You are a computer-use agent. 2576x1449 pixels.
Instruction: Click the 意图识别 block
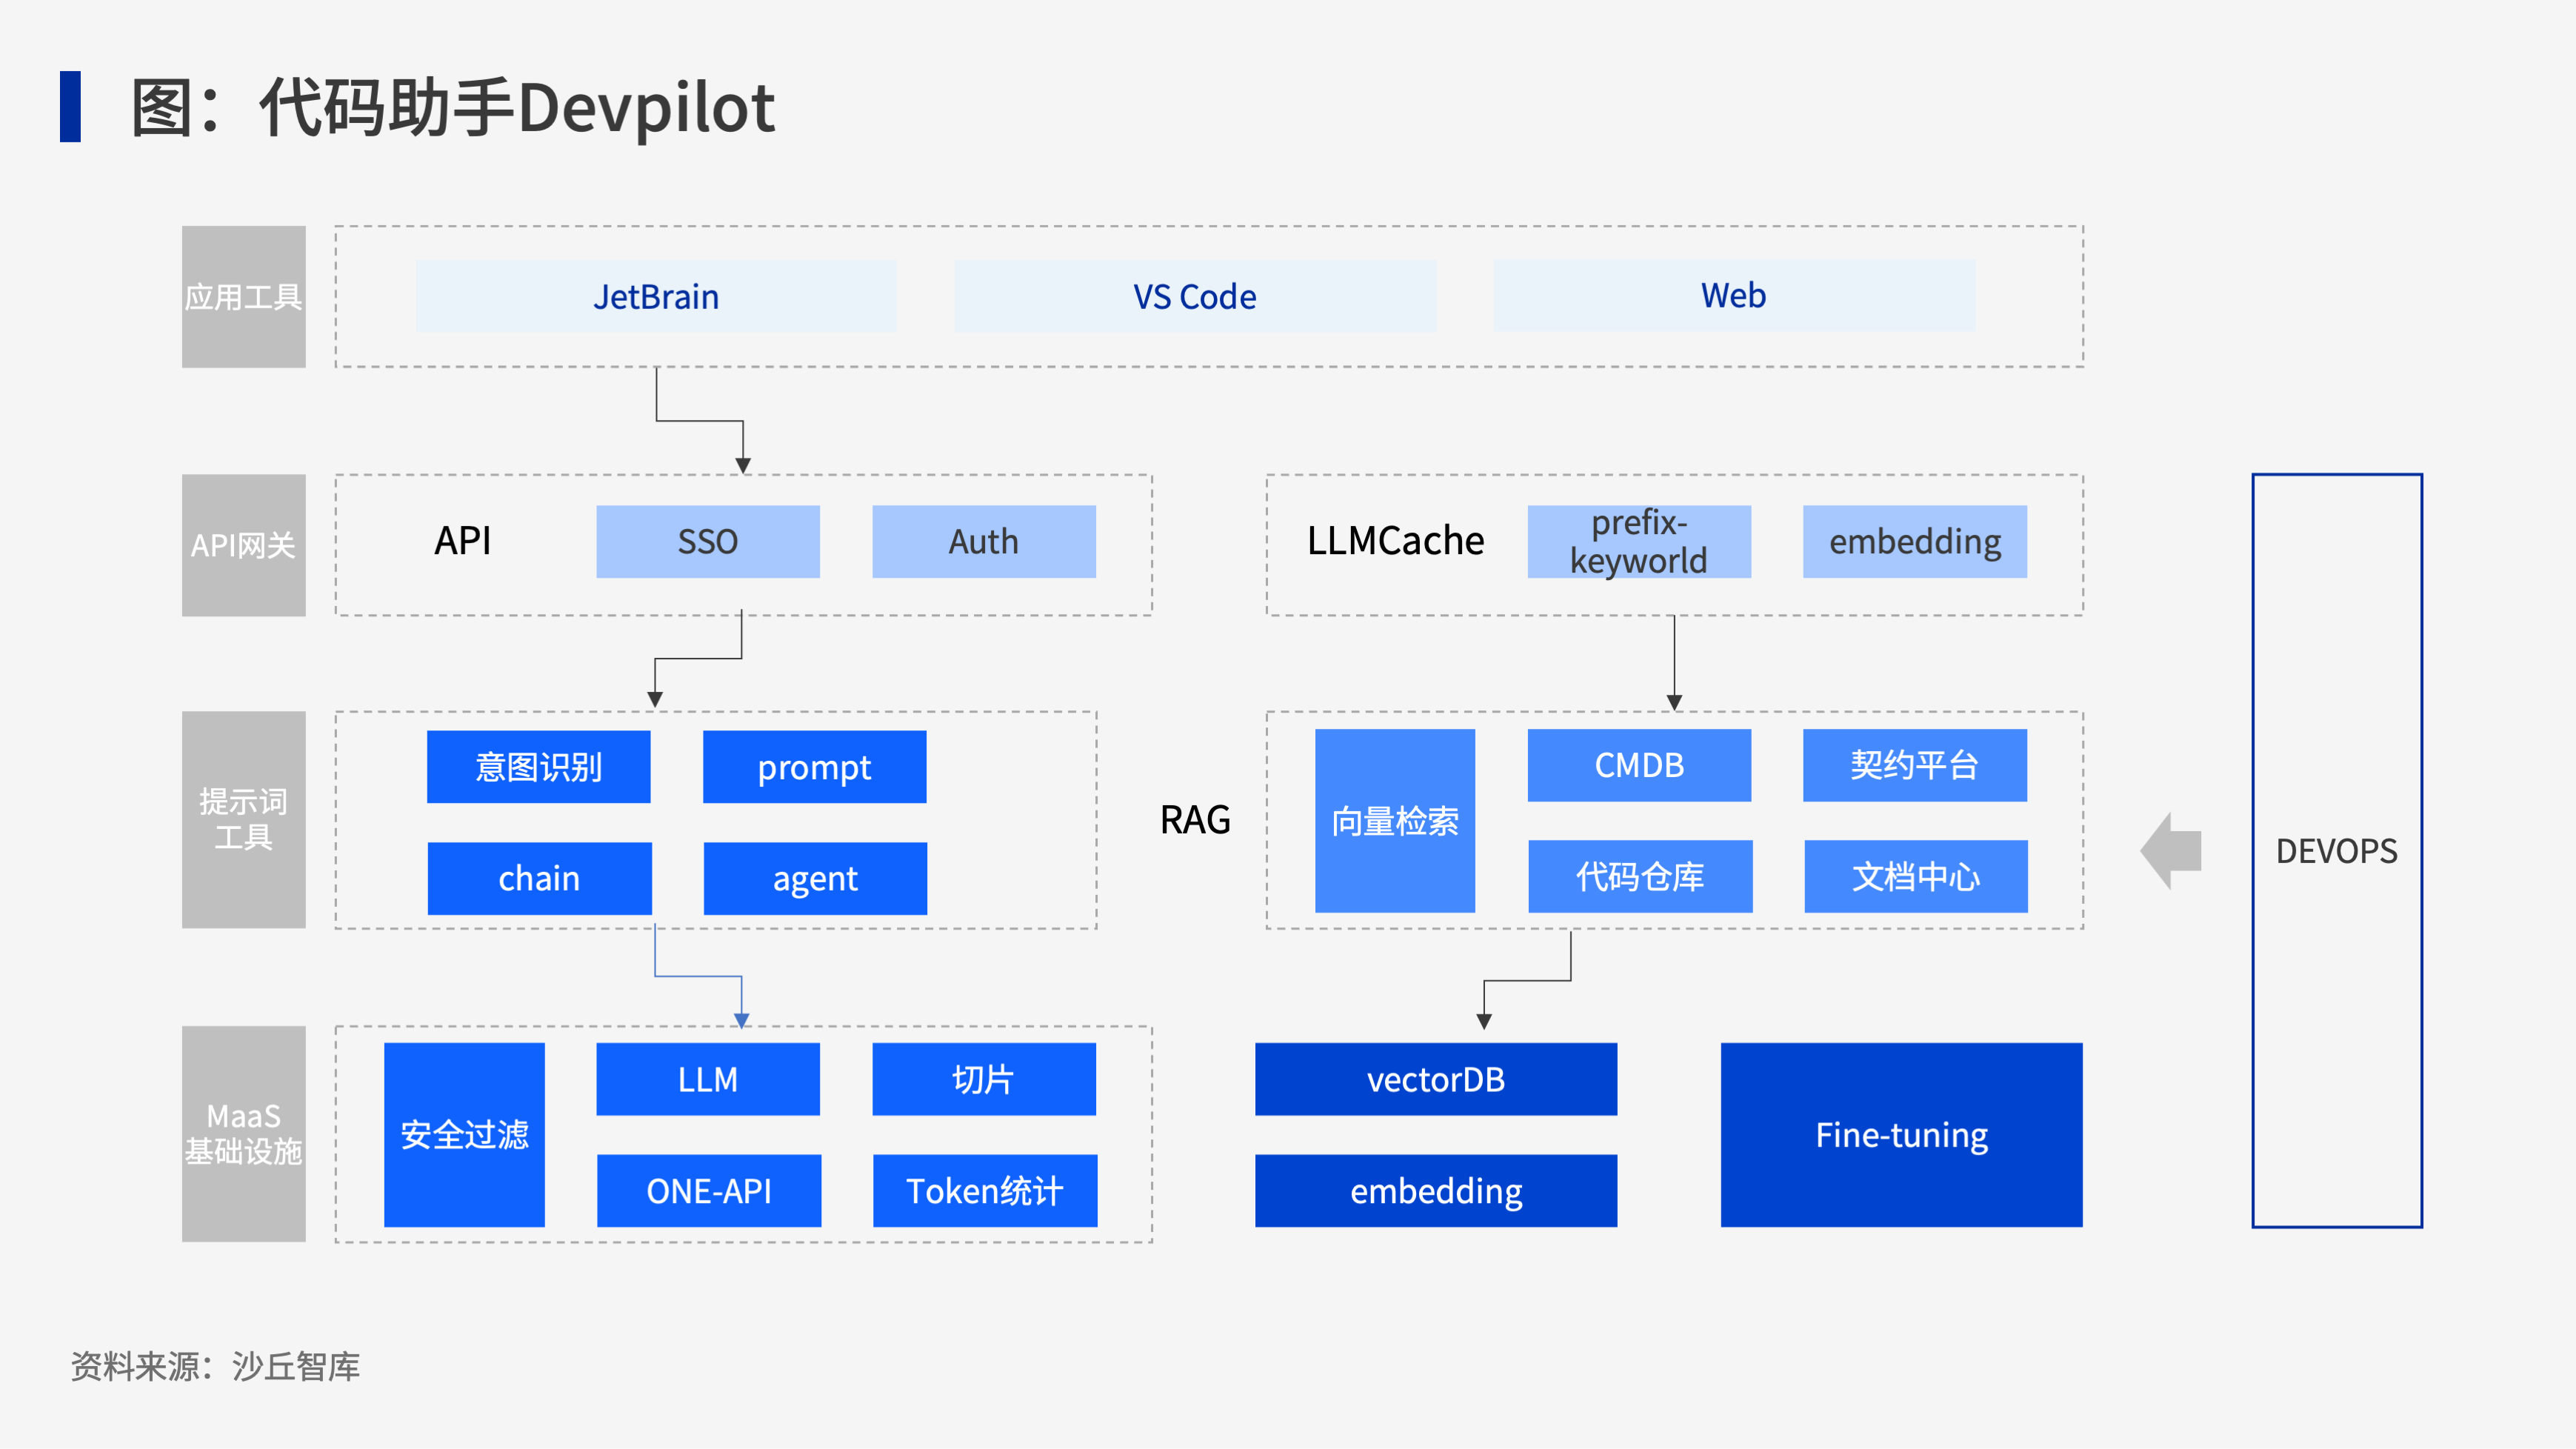[538, 767]
